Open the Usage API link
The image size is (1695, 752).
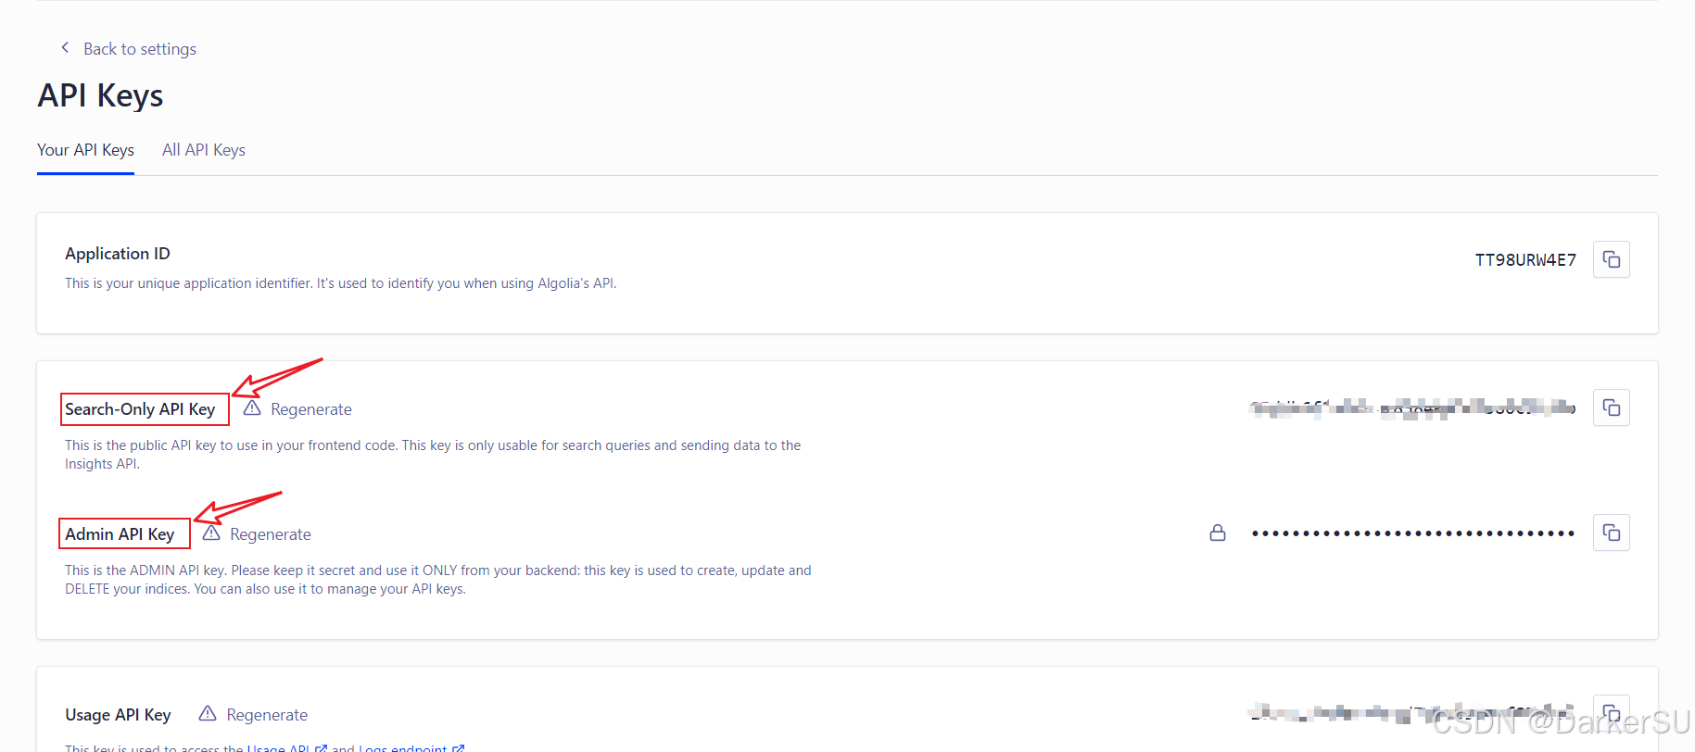[x=287, y=747]
